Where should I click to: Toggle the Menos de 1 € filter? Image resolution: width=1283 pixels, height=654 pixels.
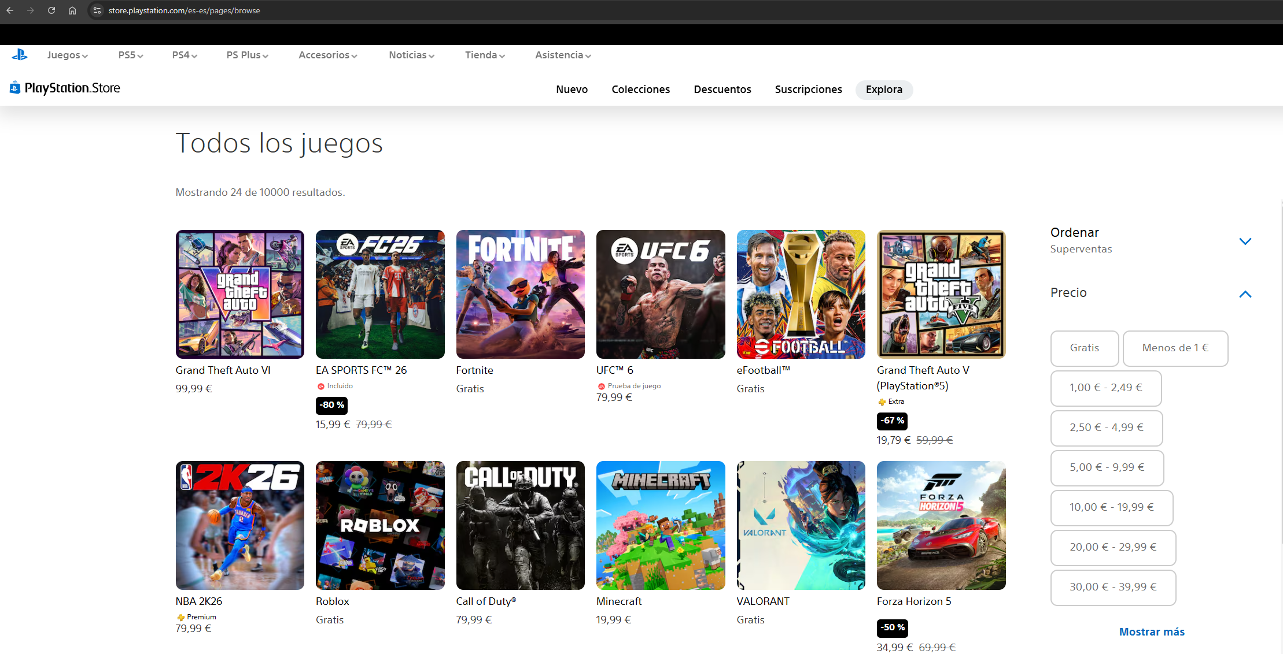coord(1175,348)
